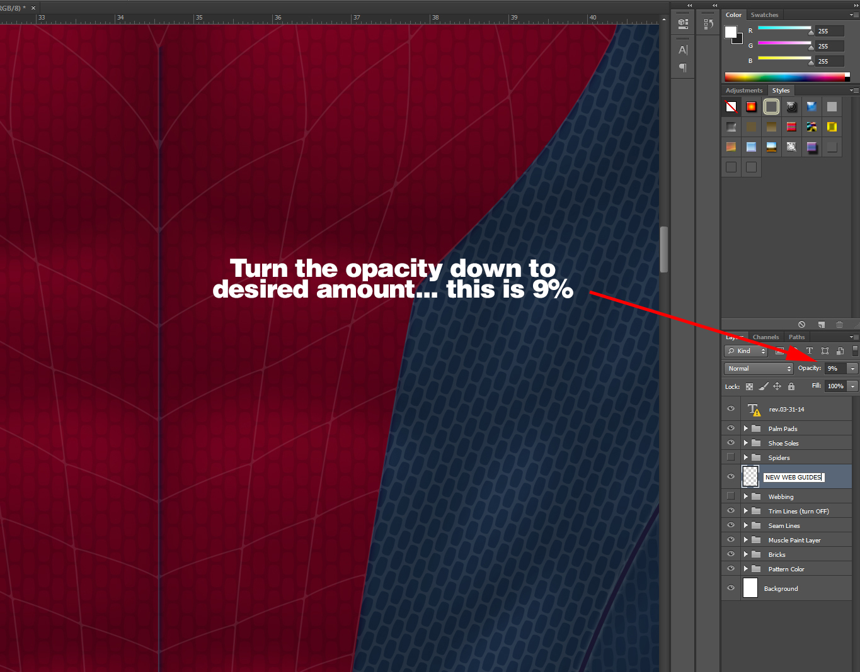860x672 pixels.
Task: Open the Layers panel flyout menu
Action: pyautogui.click(x=854, y=337)
